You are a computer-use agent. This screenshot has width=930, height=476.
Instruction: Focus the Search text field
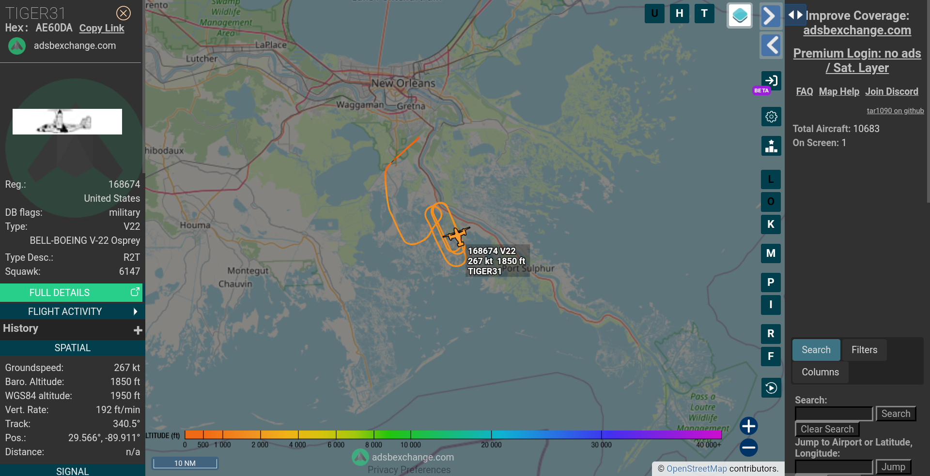834,414
